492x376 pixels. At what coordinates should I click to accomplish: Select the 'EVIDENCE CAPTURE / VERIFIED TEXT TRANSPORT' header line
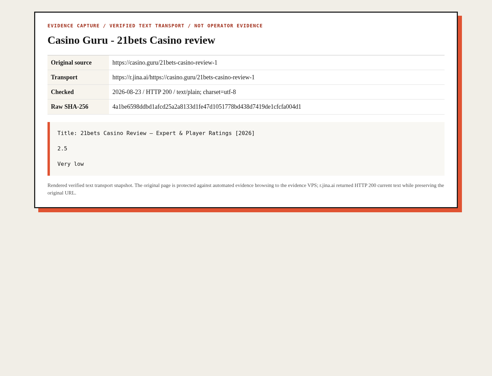click(155, 26)
